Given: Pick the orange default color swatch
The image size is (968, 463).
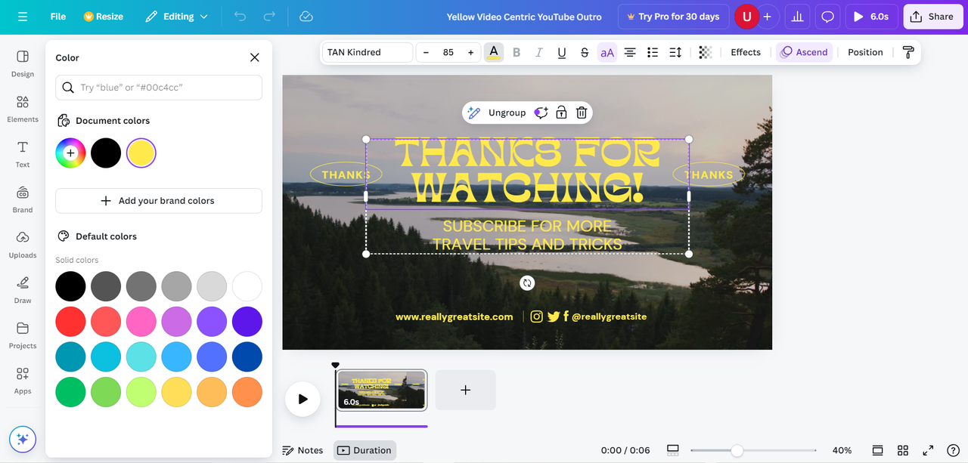Looking at the screenshot, I should tap(247, 392).
